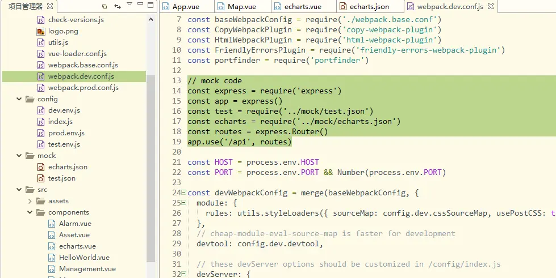Click the JS icon beside prod.env.js
Image resolution: width=556 pixels, height=278 pixels.
(41, 133)
